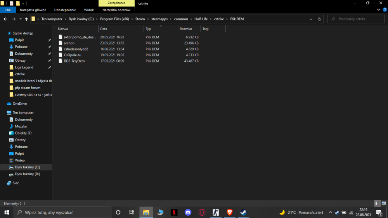Open the Narzędzia główne ribbon tab
This screenshot has height=218, width=388.
[33, 10]
